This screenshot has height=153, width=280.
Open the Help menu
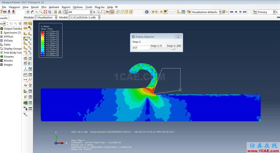click(110, 7)
